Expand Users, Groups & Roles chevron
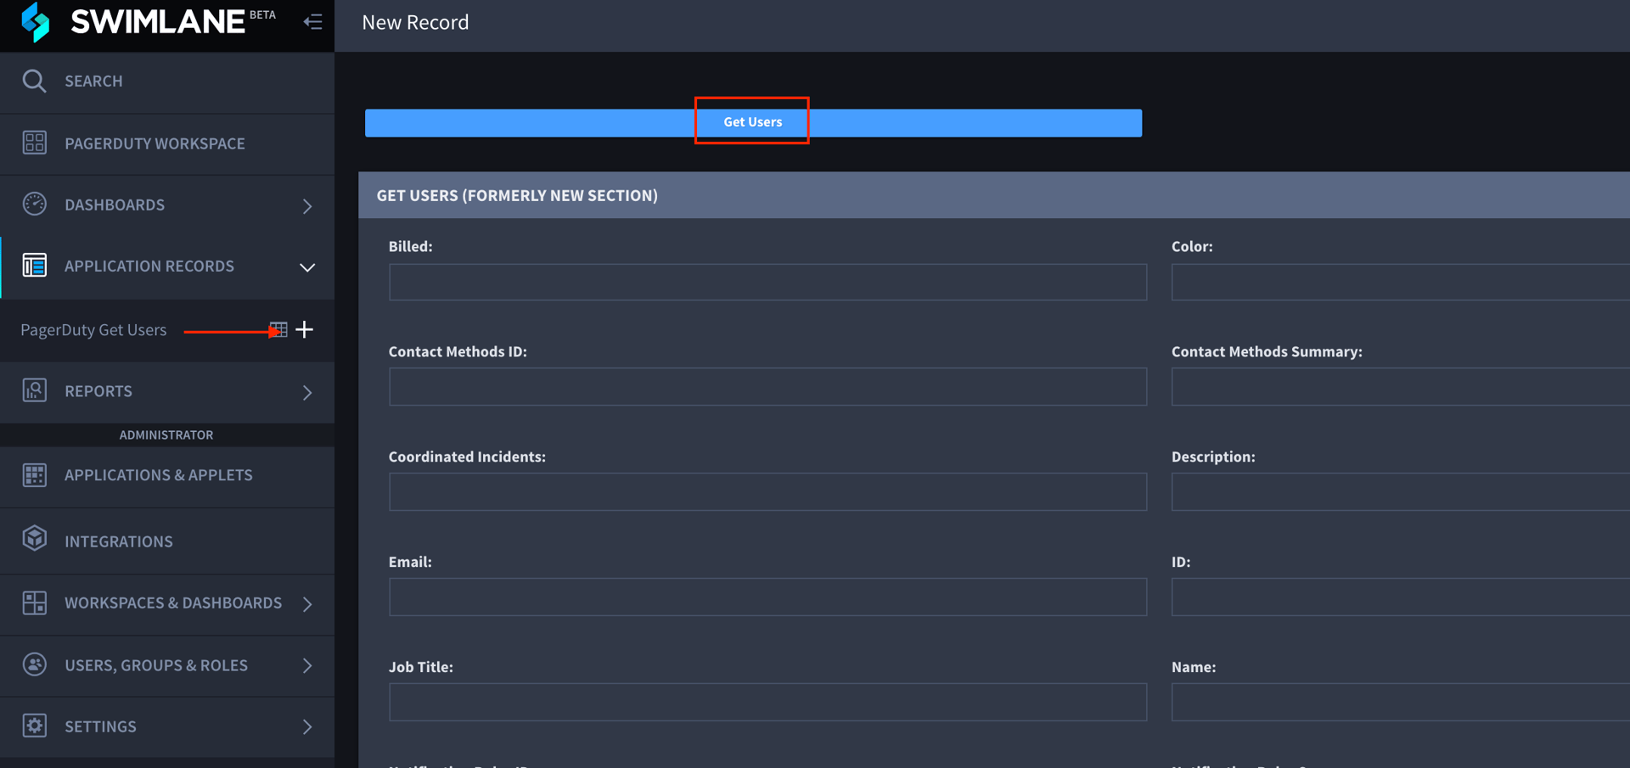This screenshot has height=768, width=1630. (307, 666)
